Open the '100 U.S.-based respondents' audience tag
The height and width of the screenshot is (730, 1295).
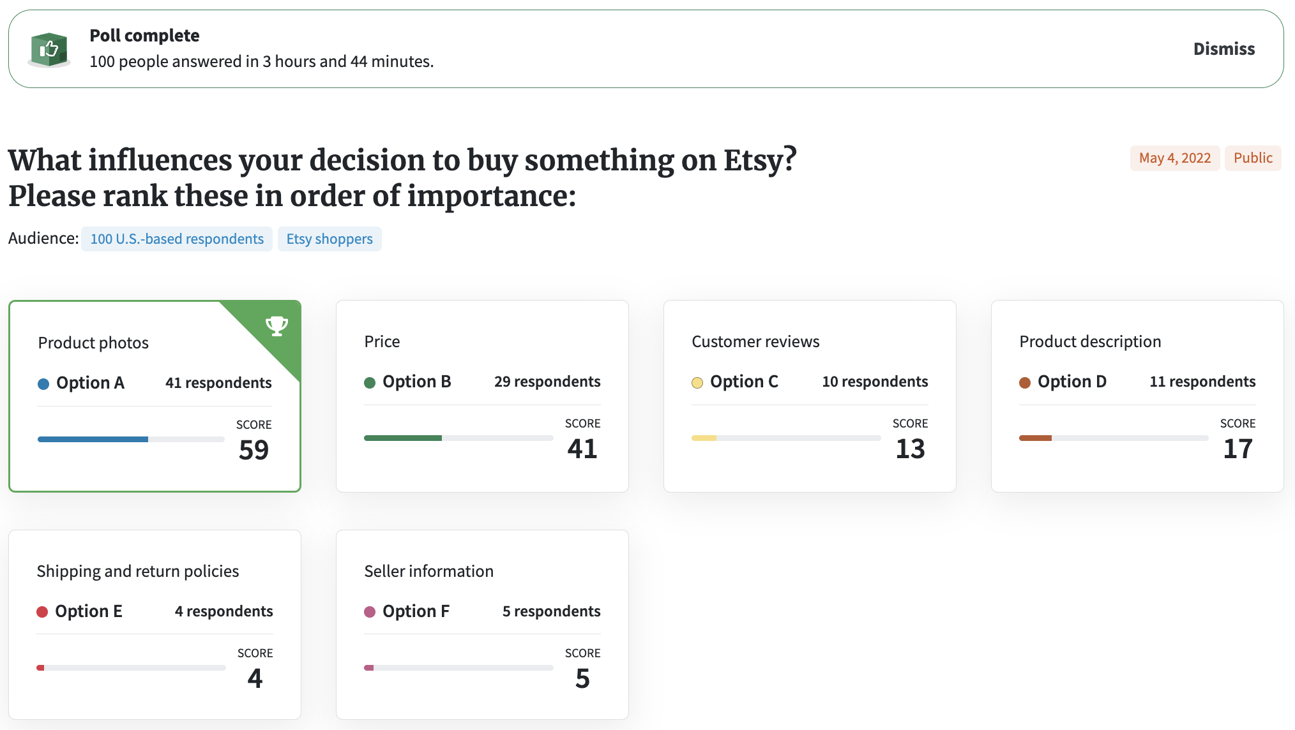coord(177,239)
